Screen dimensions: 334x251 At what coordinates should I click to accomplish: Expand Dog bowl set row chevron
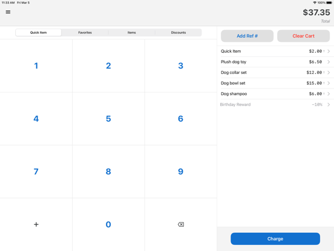[329, 83]
